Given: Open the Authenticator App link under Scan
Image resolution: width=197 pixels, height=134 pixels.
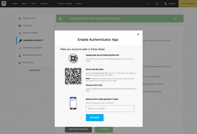Looking at the screenshot, I should [101, 73].
